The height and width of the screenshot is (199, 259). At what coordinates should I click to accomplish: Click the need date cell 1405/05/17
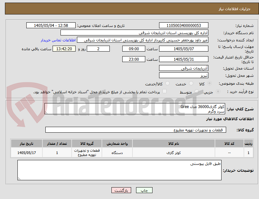(27, 153)
